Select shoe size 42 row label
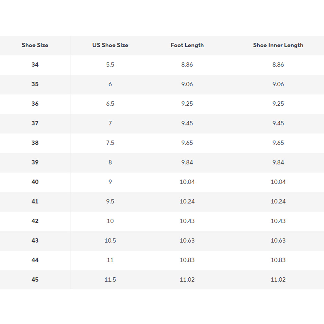Screen dimensions: 324x324 [x=35, y=221]
